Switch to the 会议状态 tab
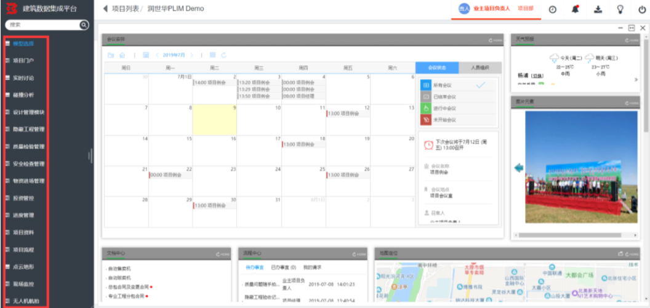The image size is (650, 308). (x=437, y=68)
